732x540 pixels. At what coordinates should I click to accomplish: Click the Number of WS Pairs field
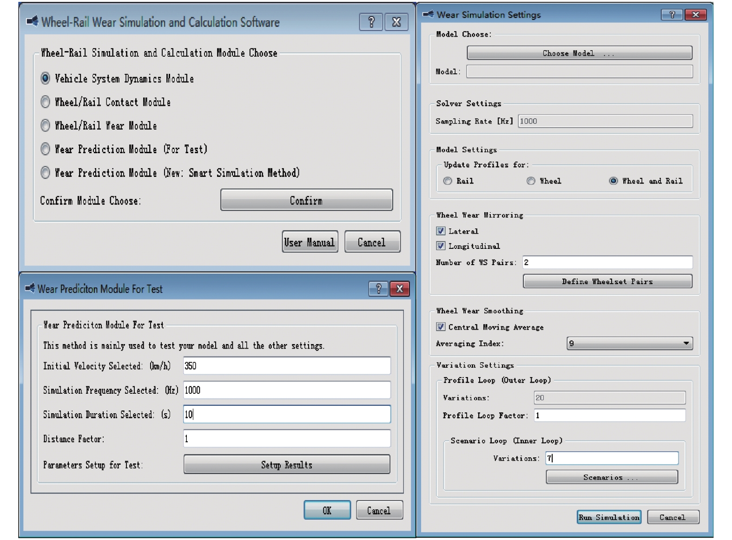pos(607,262)
